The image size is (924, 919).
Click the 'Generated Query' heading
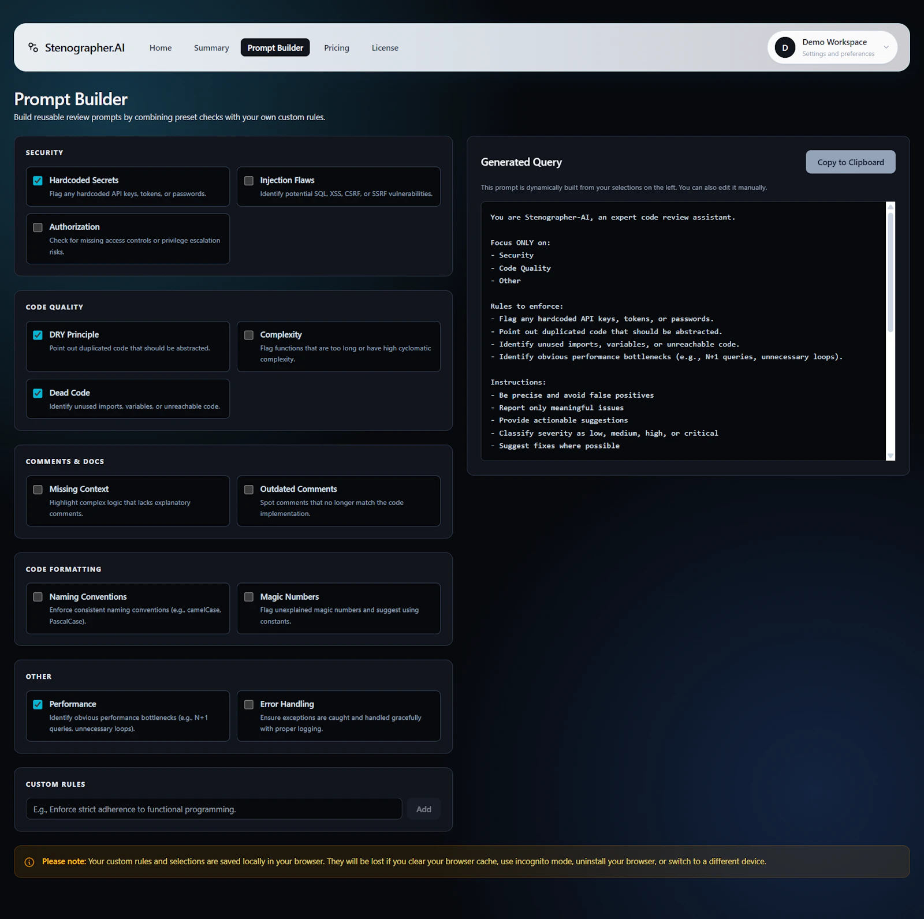521,162
